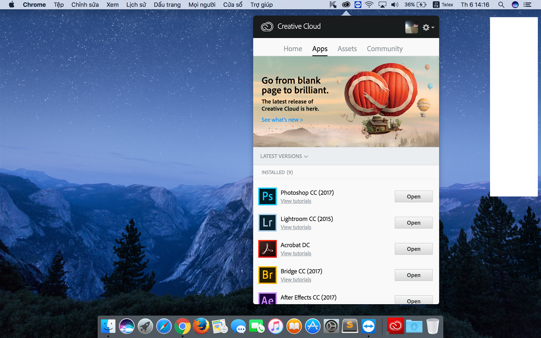The height and width of the screenshot is (338, 541).
Task: Open the Notification Center
Action: 527,5
